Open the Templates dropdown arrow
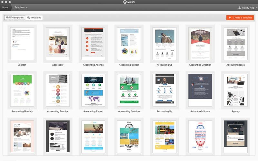Viewport: 258px width, 161px height. click(x=27, y=7)
